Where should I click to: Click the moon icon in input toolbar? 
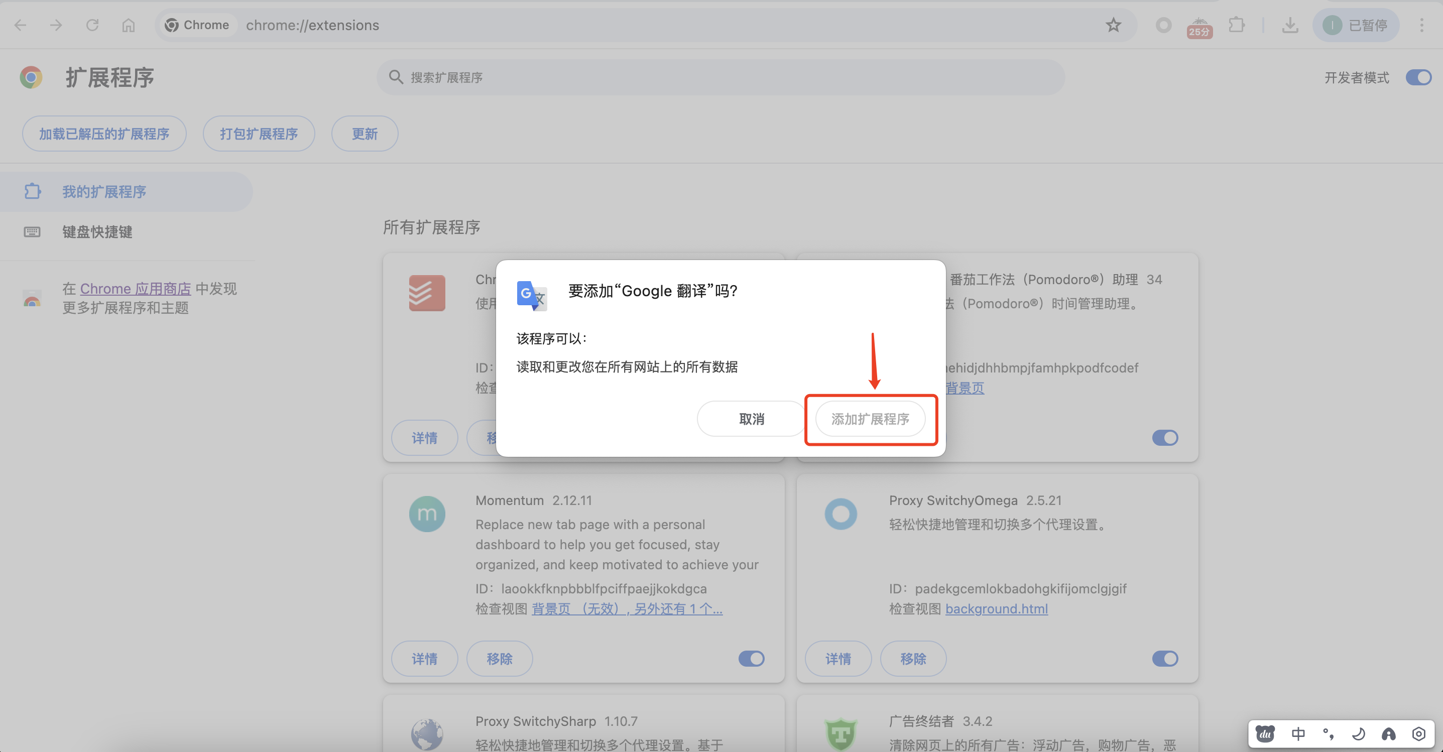[x=1359, y=733]
